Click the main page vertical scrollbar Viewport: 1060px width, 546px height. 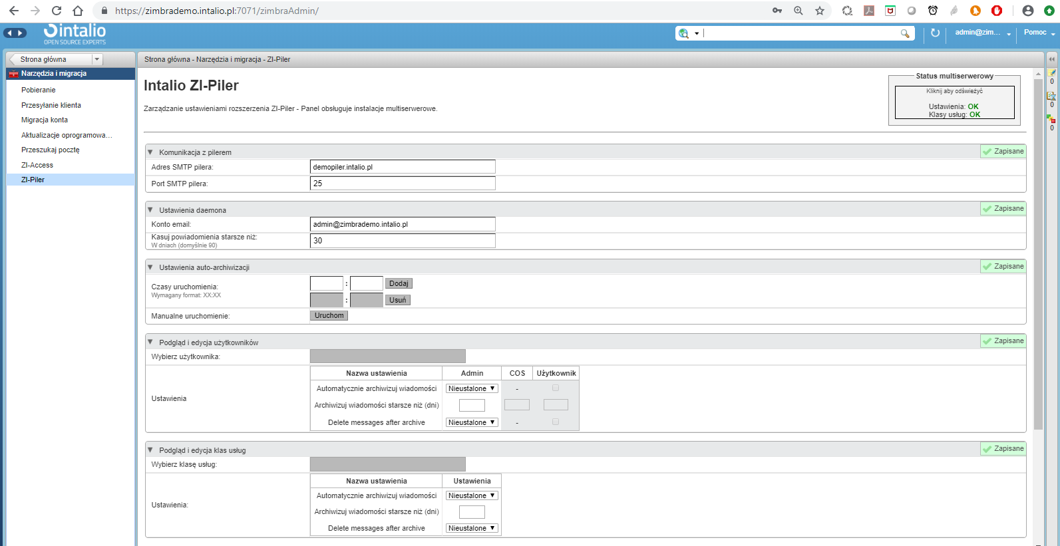1038,253
